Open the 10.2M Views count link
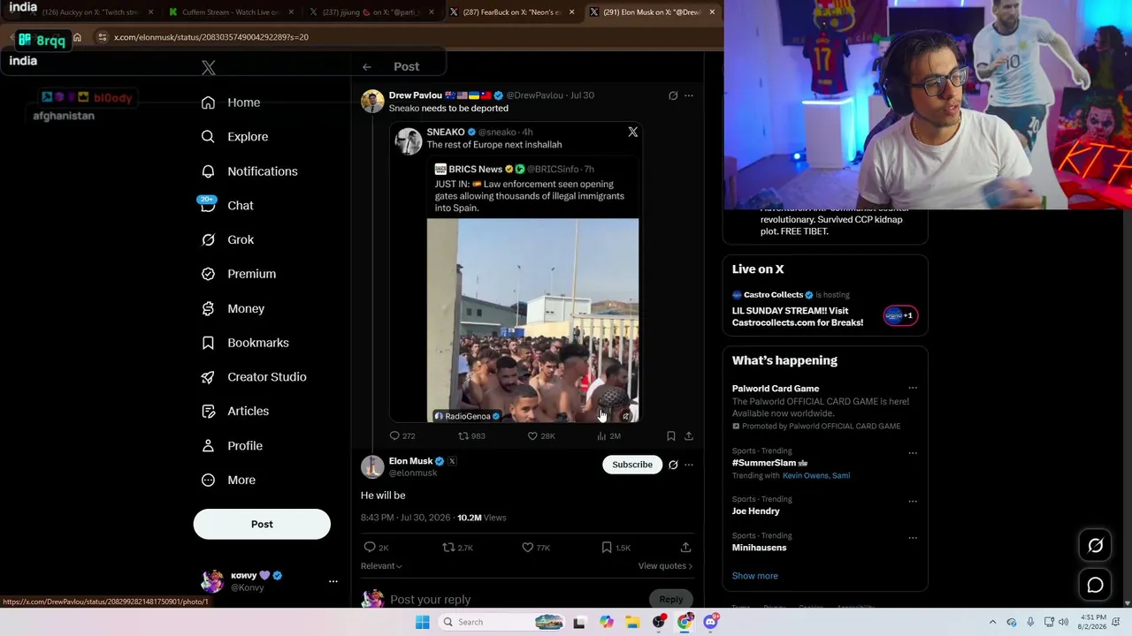Screen dimensions: 1132x636 point(482,518)
